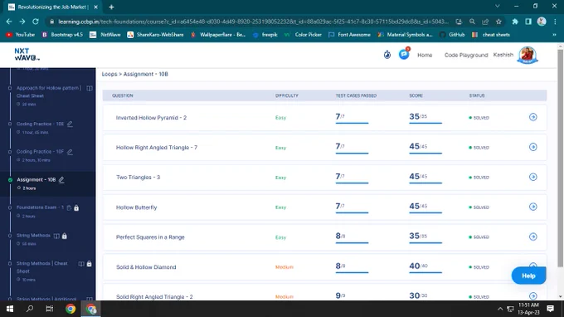Click the Two Triangles - 3 question title
The height and width of the screenshot is (317, 564).
click(139, 177)
